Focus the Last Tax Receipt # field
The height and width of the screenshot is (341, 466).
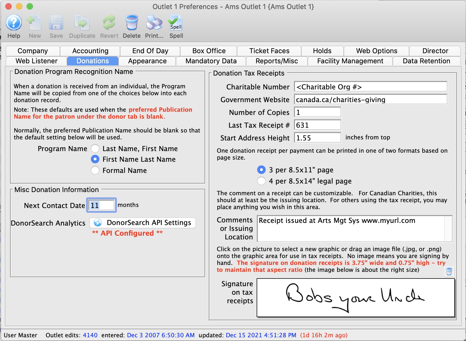point(317,125)
